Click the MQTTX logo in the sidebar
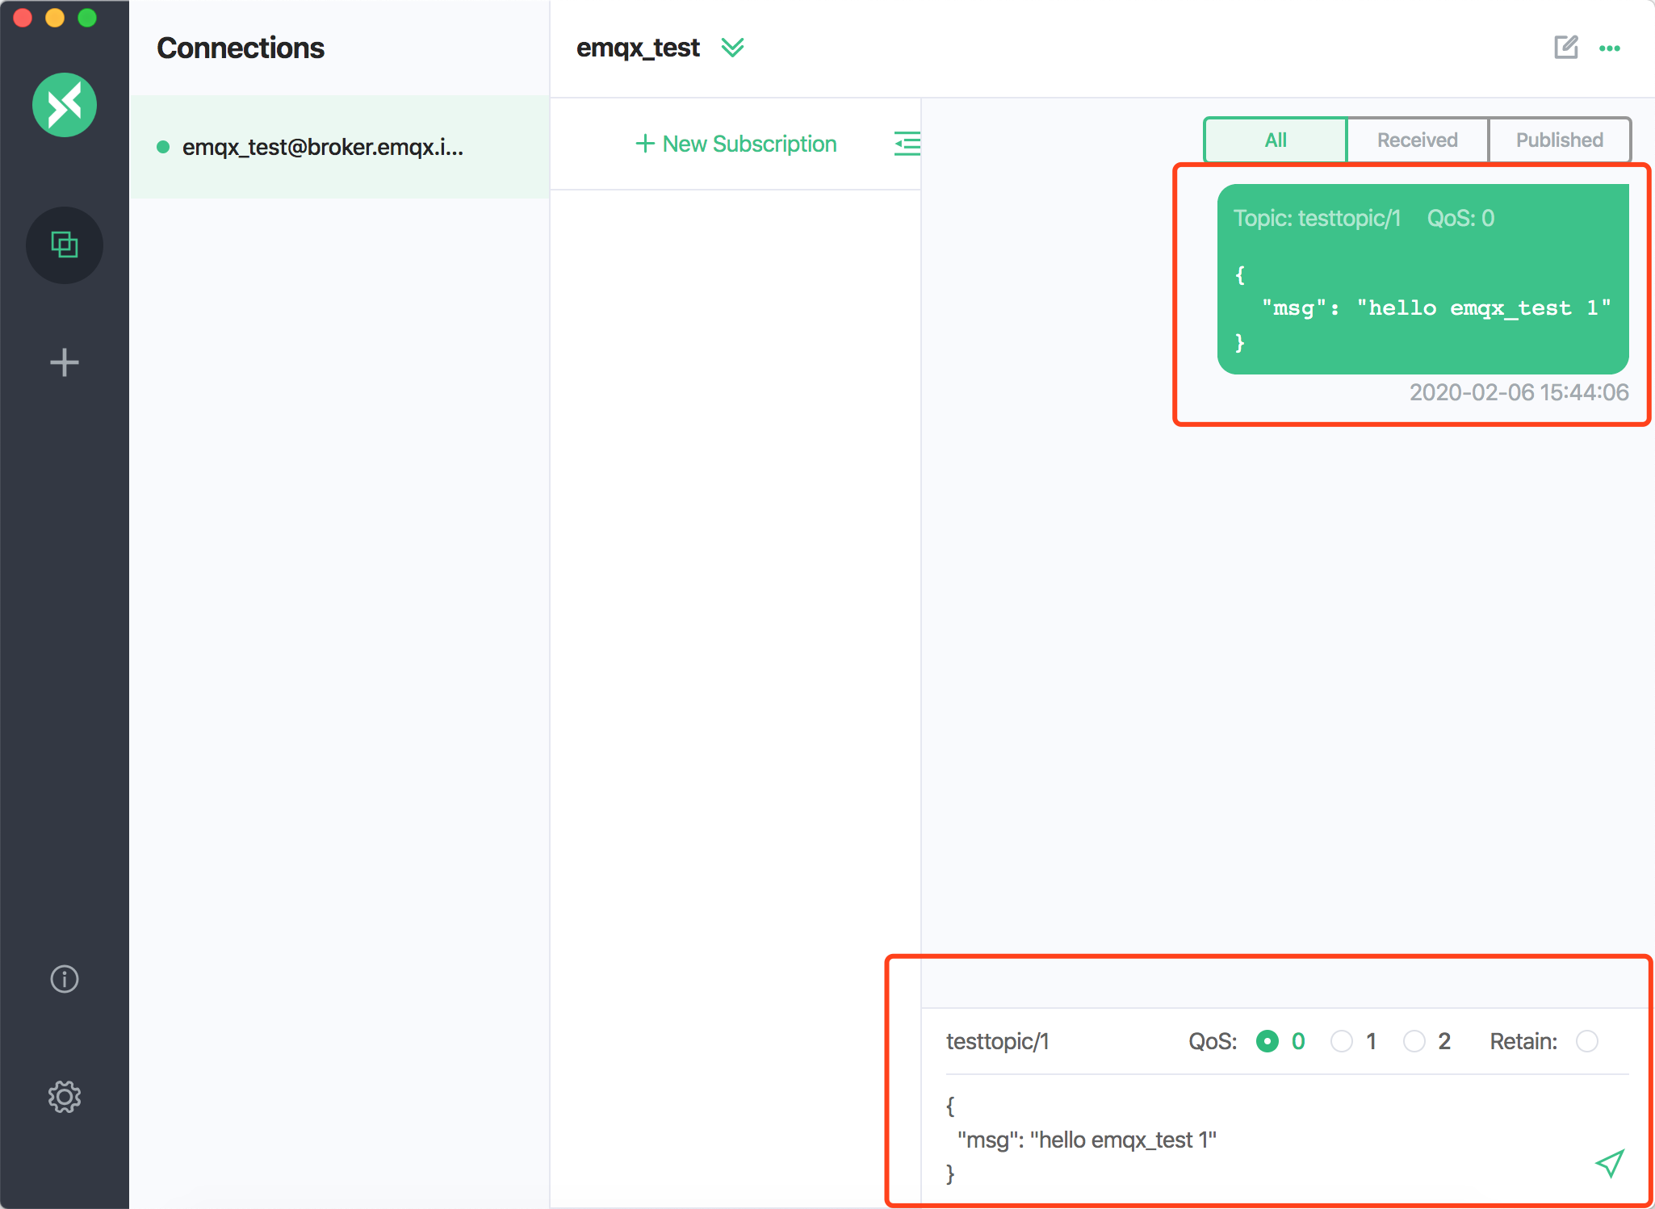Image resolution: width=1655 pixels, height=1209 pixels. pyautogui.click(x=64, y=104)
